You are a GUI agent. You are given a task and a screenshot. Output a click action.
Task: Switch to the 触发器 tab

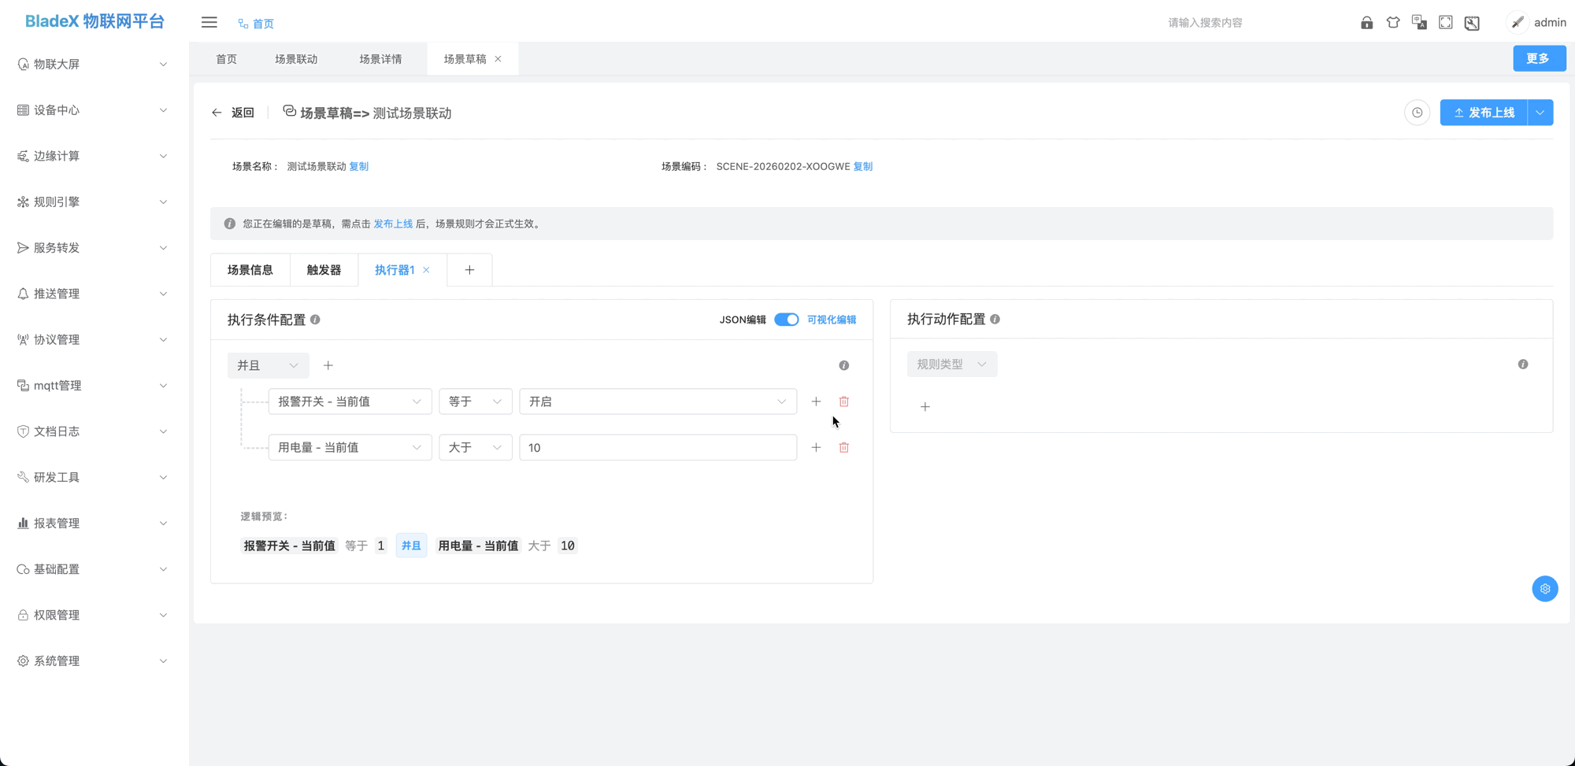(324, 270)
